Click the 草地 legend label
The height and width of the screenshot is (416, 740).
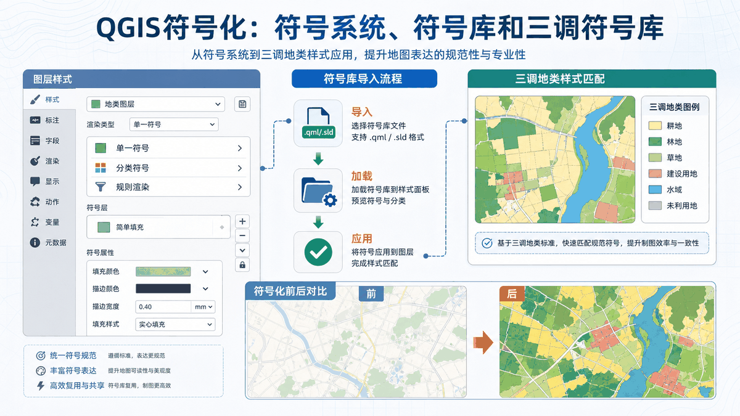674,158
